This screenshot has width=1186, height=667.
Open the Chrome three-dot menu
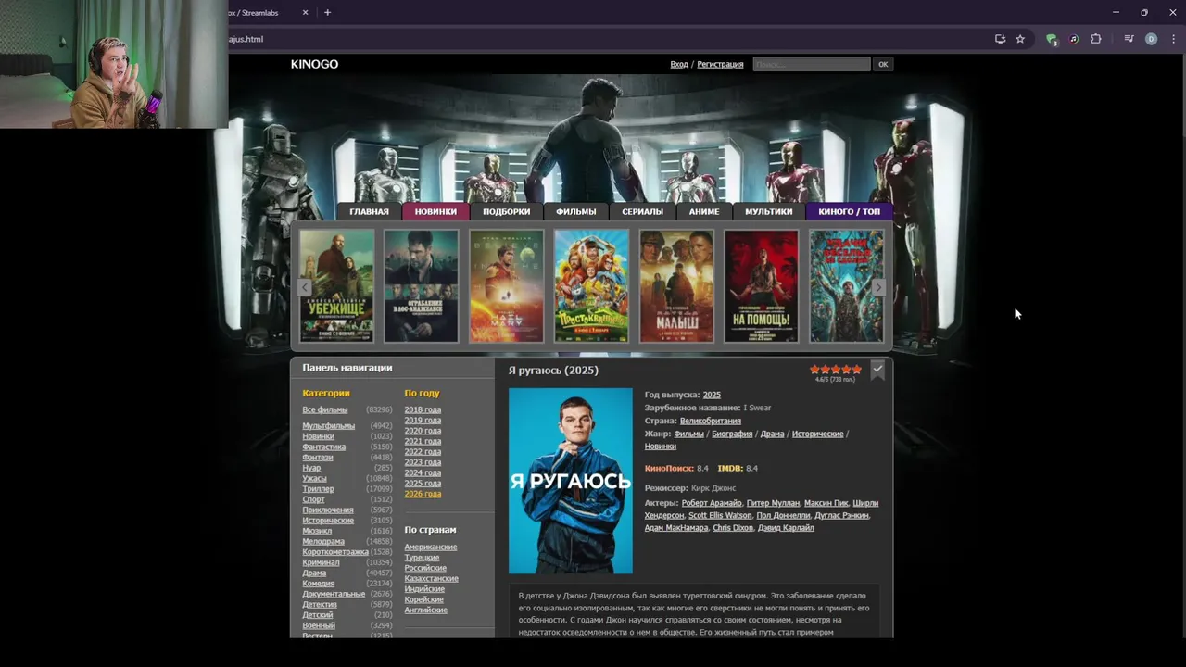[1173, 39]
